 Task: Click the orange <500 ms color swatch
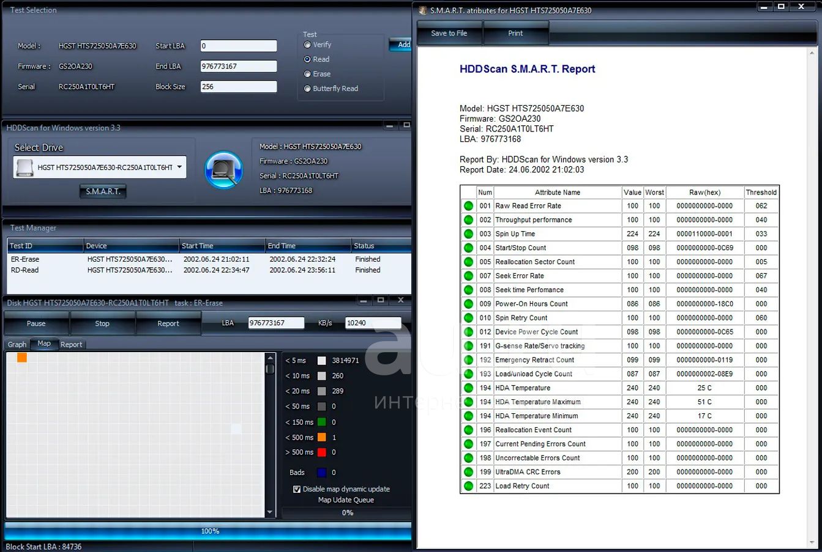tap(322, 437)
